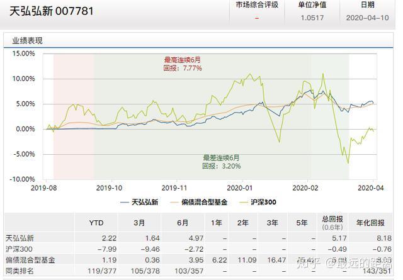This screenshot has width=403, height=280.
Task: Click 偏债混合型基金 2年 value 11.09
Action: click(247, 260)
